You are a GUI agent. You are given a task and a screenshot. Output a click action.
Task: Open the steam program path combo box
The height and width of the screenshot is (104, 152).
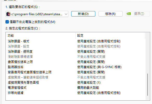37,14
